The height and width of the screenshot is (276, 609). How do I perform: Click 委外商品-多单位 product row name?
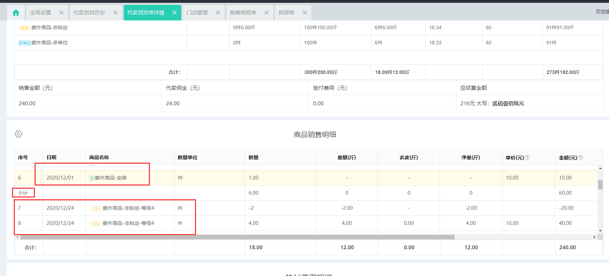(49, 43)
